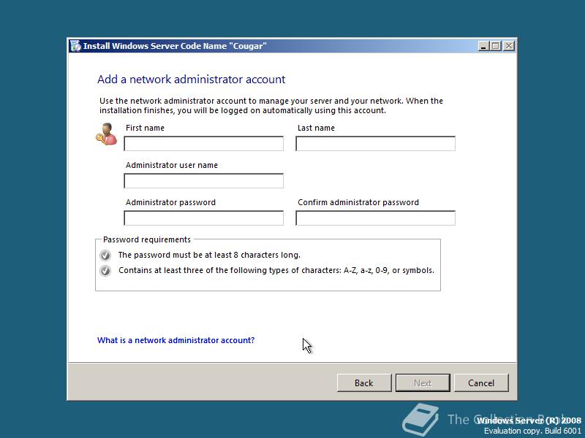585x438 pixels.
Task: Minimize the Install Windows Server window
Action: coord(483,46)
